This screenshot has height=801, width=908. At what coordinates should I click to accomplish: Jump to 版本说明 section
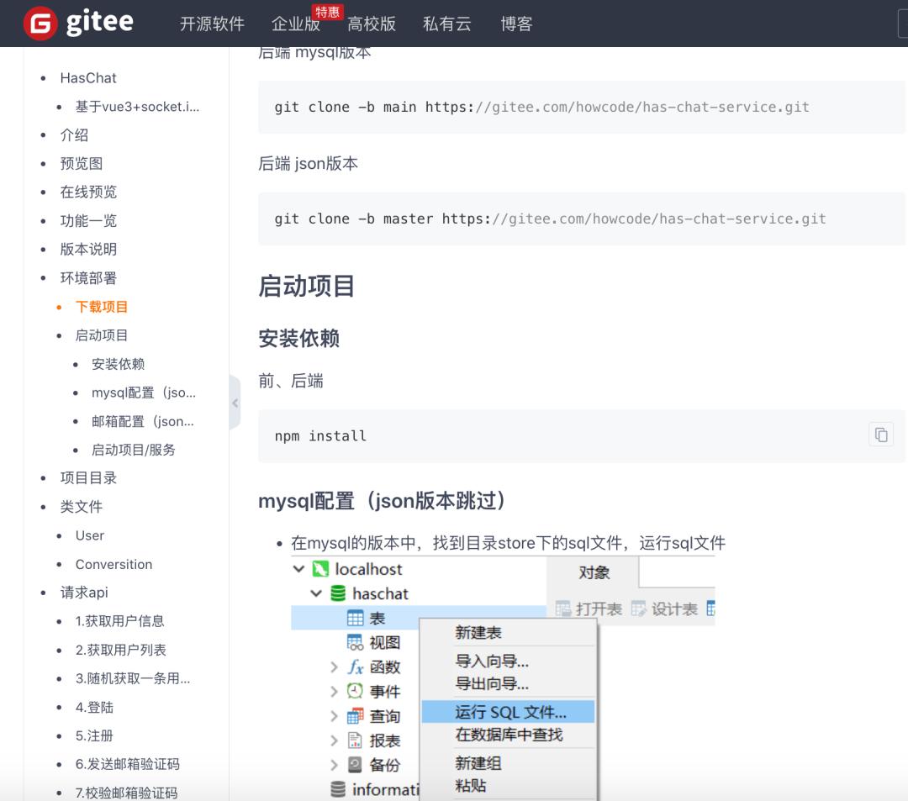tap(88, 249)
